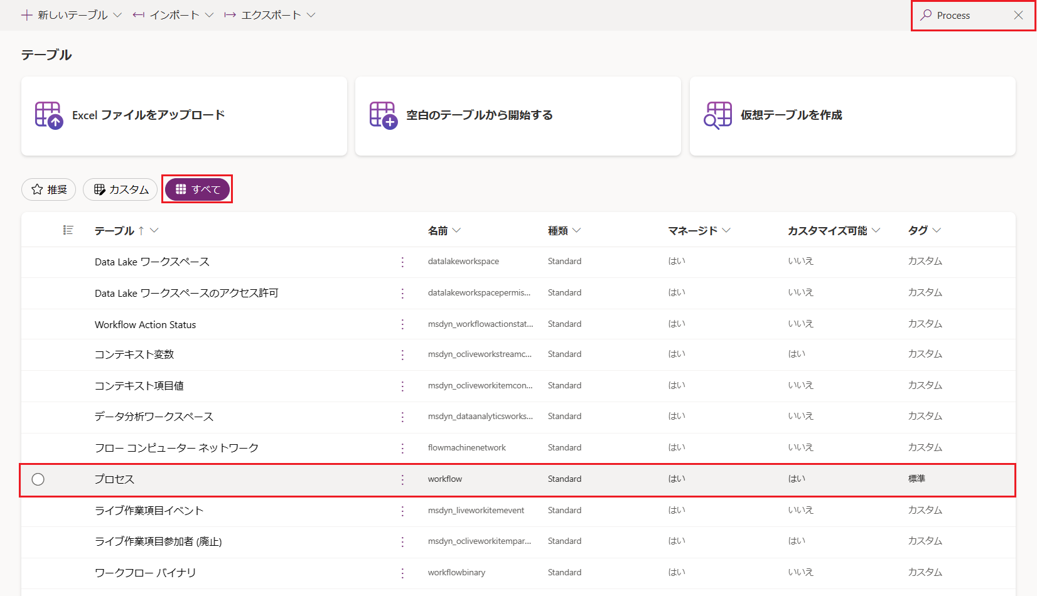Open the フロー コンピューター ネットワーク table
This screenshot has width=1037, height=596.
click(176, 448)
